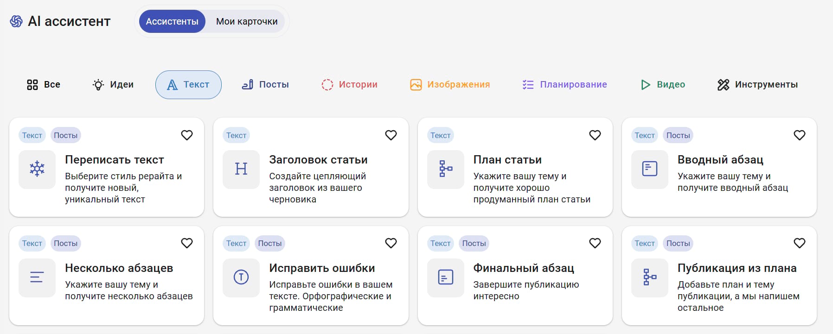The image size is (833, 334).
Task: Click the circled T icon of Исправить ошибки
Action: pos(241,277)
